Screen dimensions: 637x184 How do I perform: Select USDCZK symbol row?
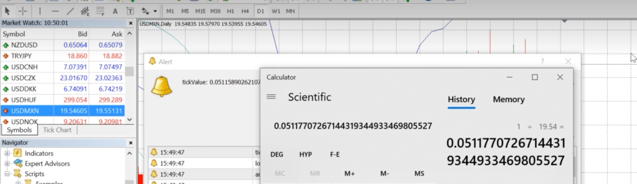click(x=62, y=78)
